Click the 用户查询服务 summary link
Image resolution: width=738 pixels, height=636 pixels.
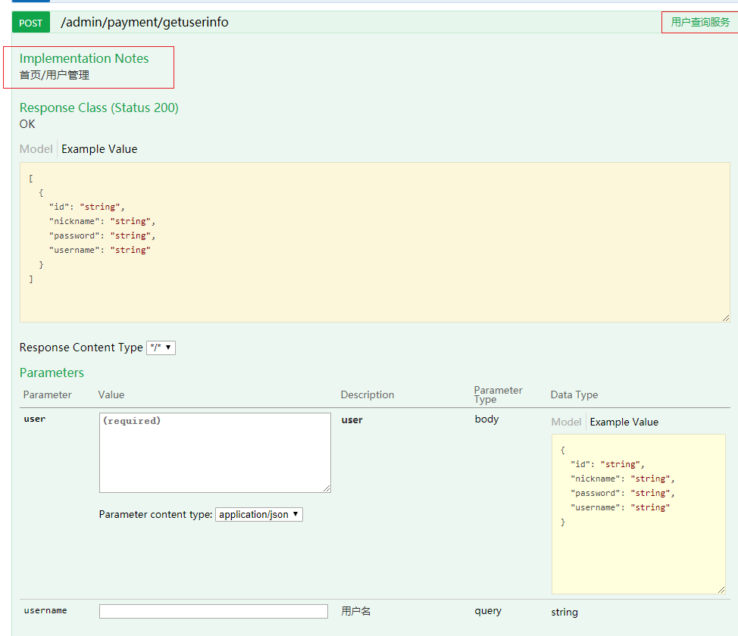point(700,22)
